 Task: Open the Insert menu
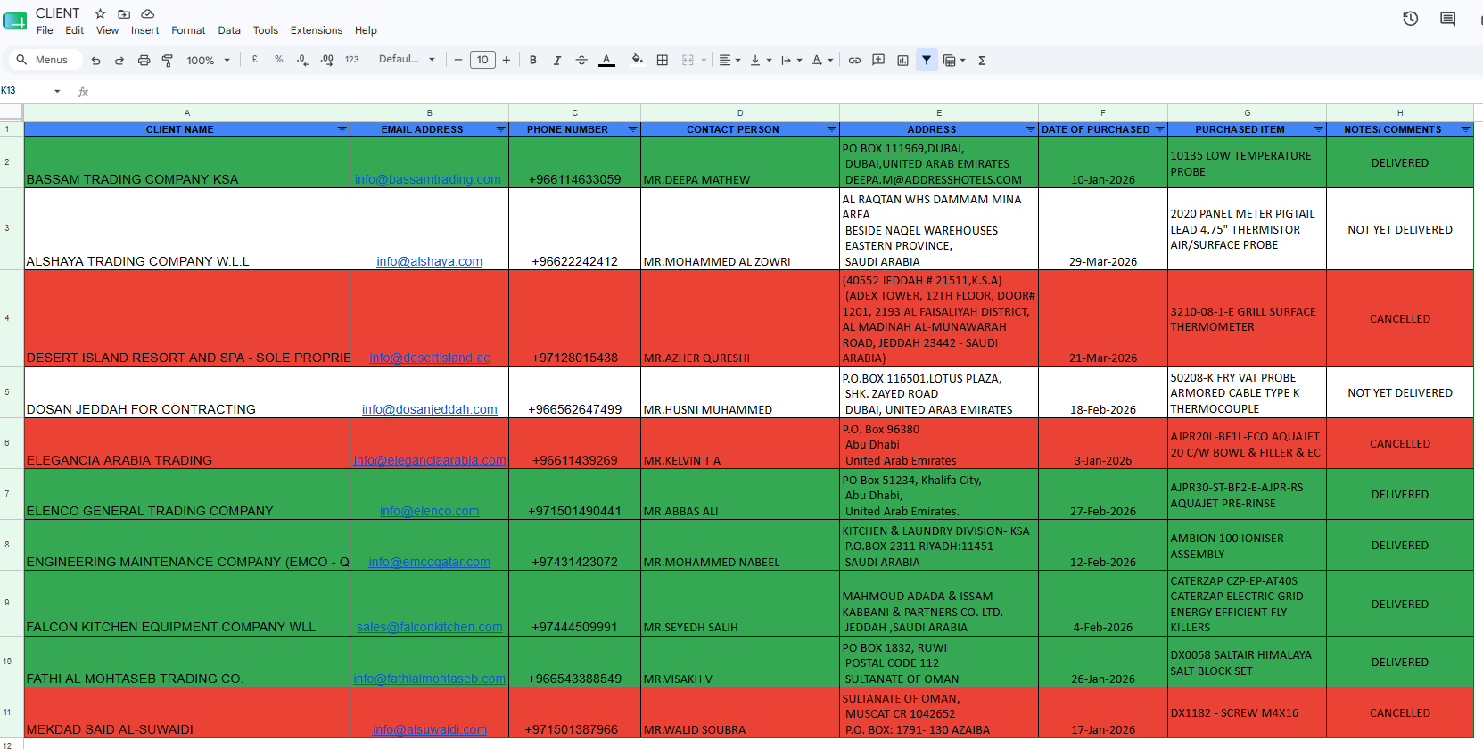[144, 30]
